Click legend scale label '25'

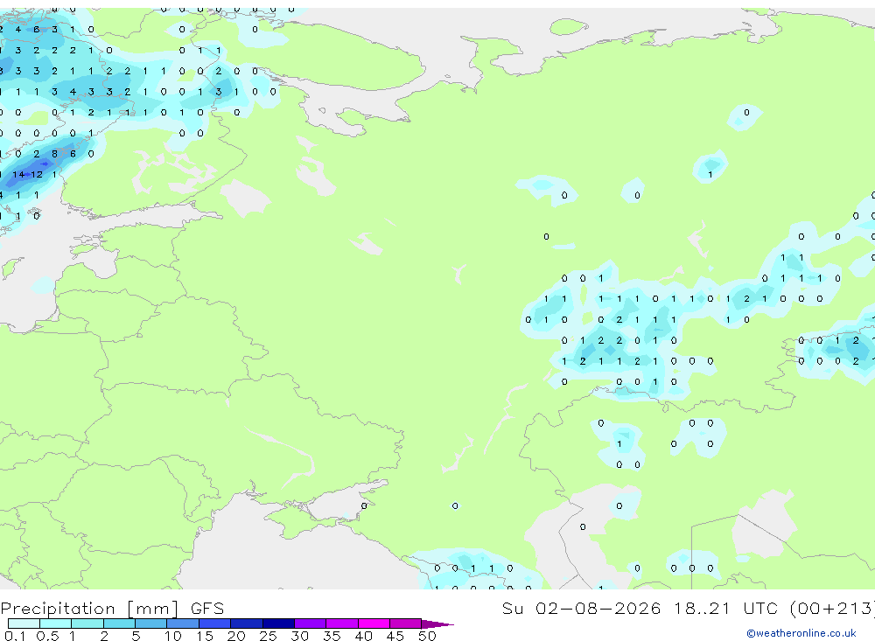pos(268,636)
